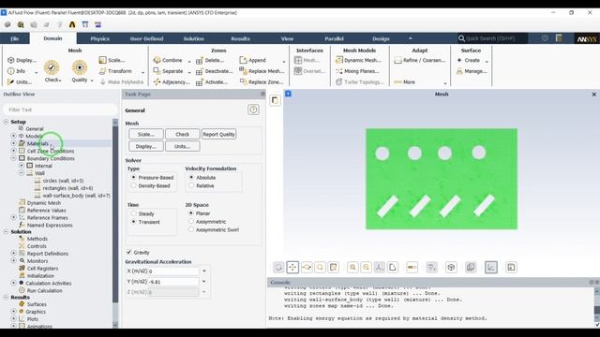Select Pressure-Based solver type

pyautogui.click(x=133, y=177)
